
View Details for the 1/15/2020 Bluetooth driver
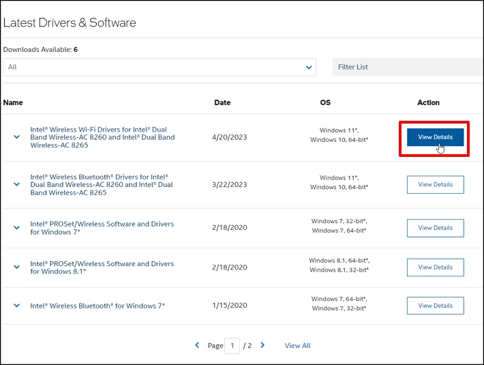435,306
